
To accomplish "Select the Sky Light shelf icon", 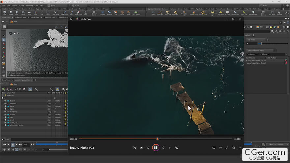I will click(221, 13).
